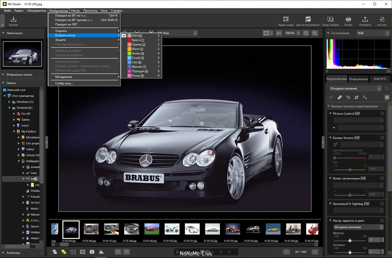Click the yellow overlapping windows icon
Image resolution: width=392 pixels, height=258 pixels.
(64, 252)
